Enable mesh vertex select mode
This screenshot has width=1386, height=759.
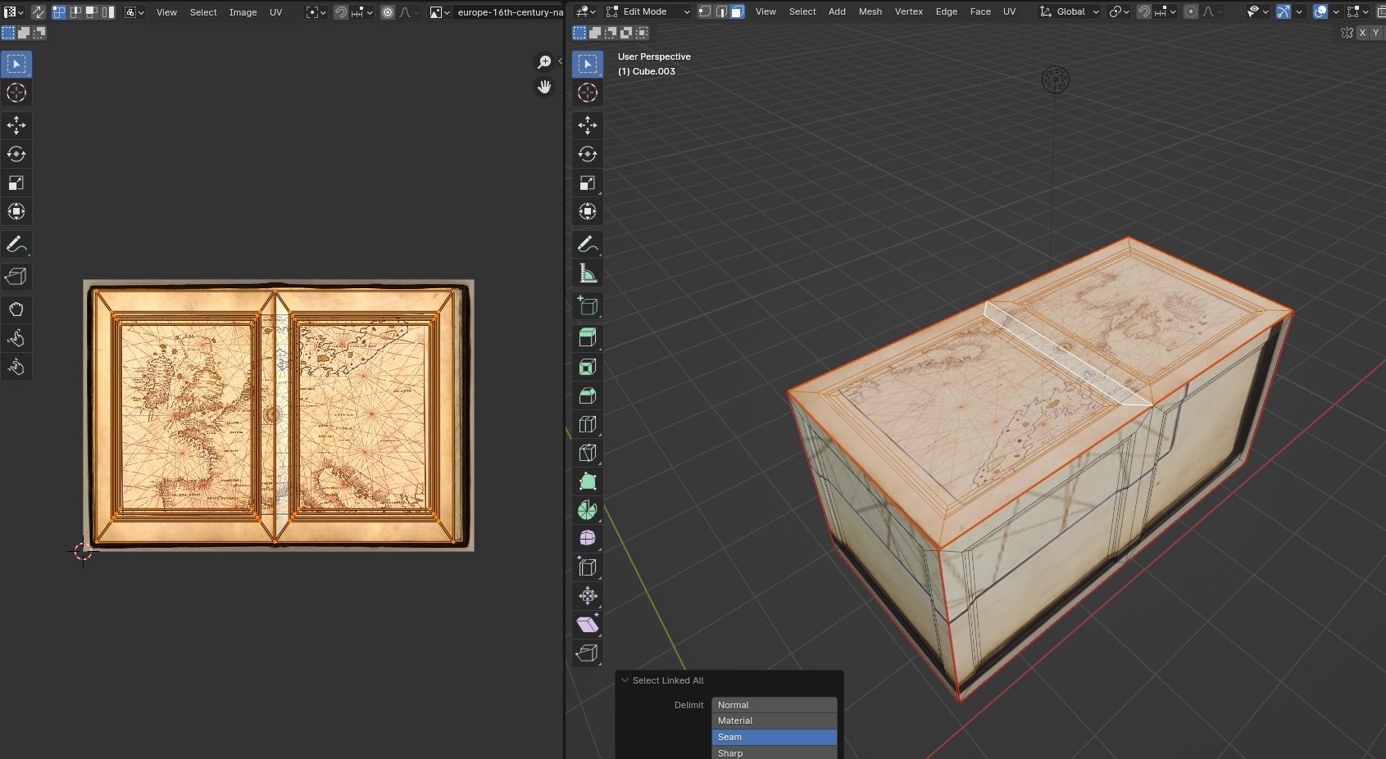click(x=705, y=11)
